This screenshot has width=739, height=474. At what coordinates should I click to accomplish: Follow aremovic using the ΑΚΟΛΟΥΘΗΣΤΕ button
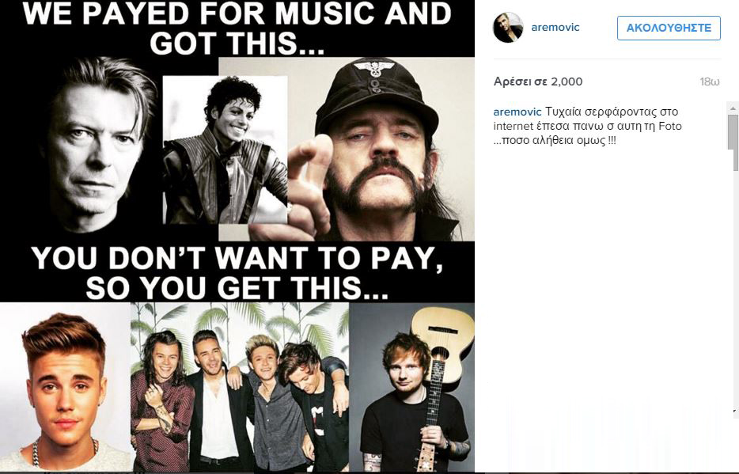click(x=669, y=28)
